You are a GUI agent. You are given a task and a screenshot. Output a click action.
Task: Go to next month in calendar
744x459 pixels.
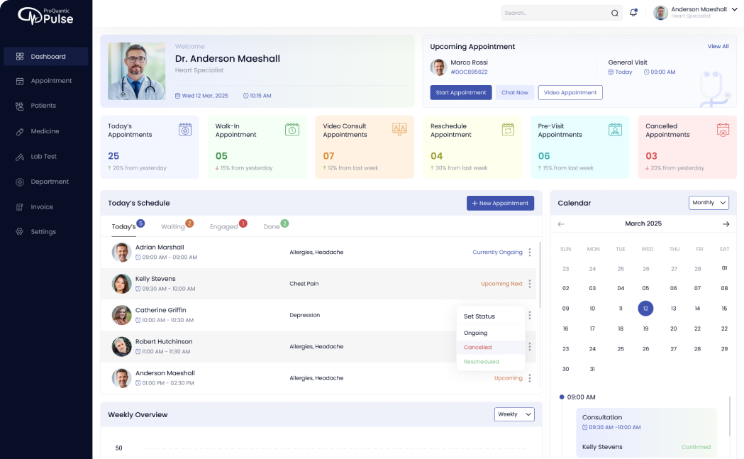click(x=726, y=224)
